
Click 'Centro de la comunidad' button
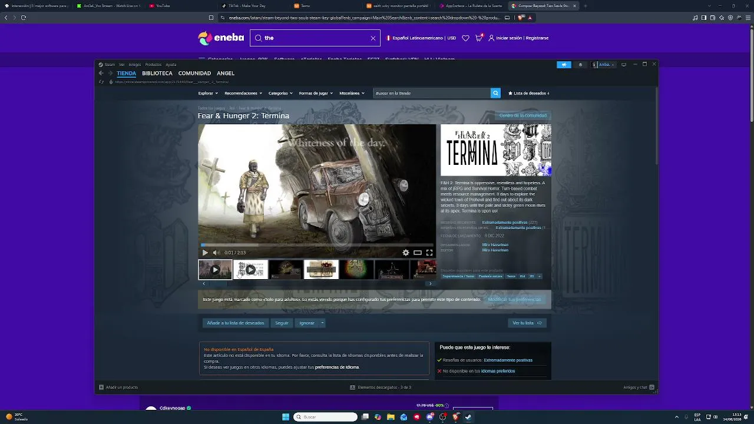[x=523, y=115]
